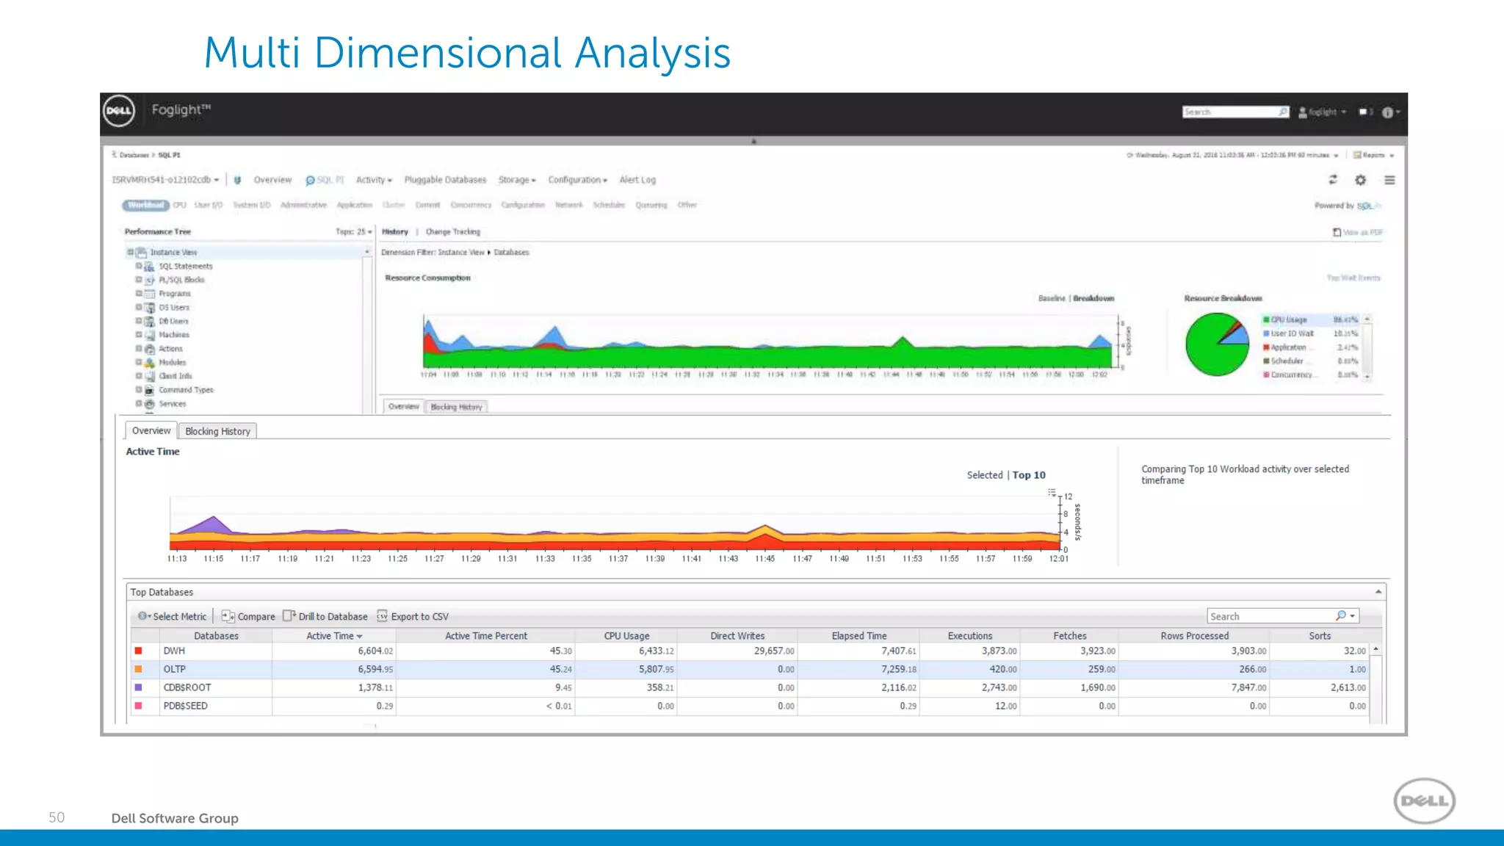The height and width of the screenshot is (846, 1504).
Task: Click the Services tree icon
Action: pyautogui.click(x=149, y=404)
